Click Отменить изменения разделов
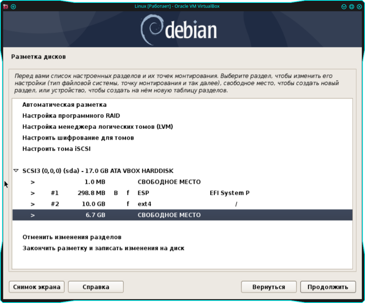 pyautogui.click(x=72, y=237)
